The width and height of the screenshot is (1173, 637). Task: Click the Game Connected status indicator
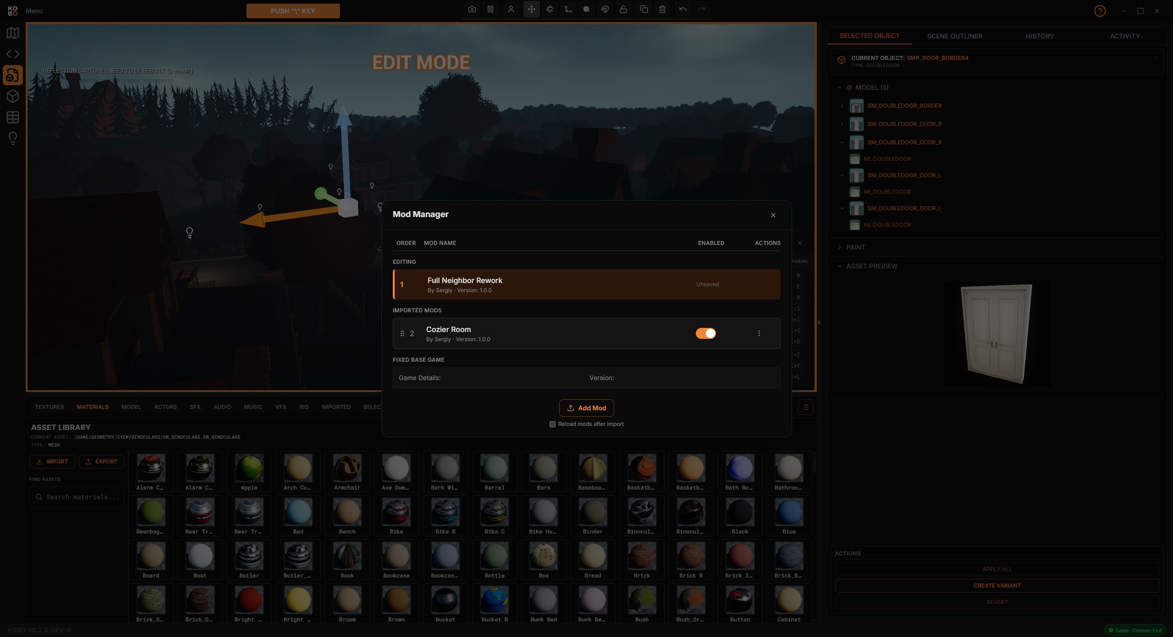tap(1135, 631)
